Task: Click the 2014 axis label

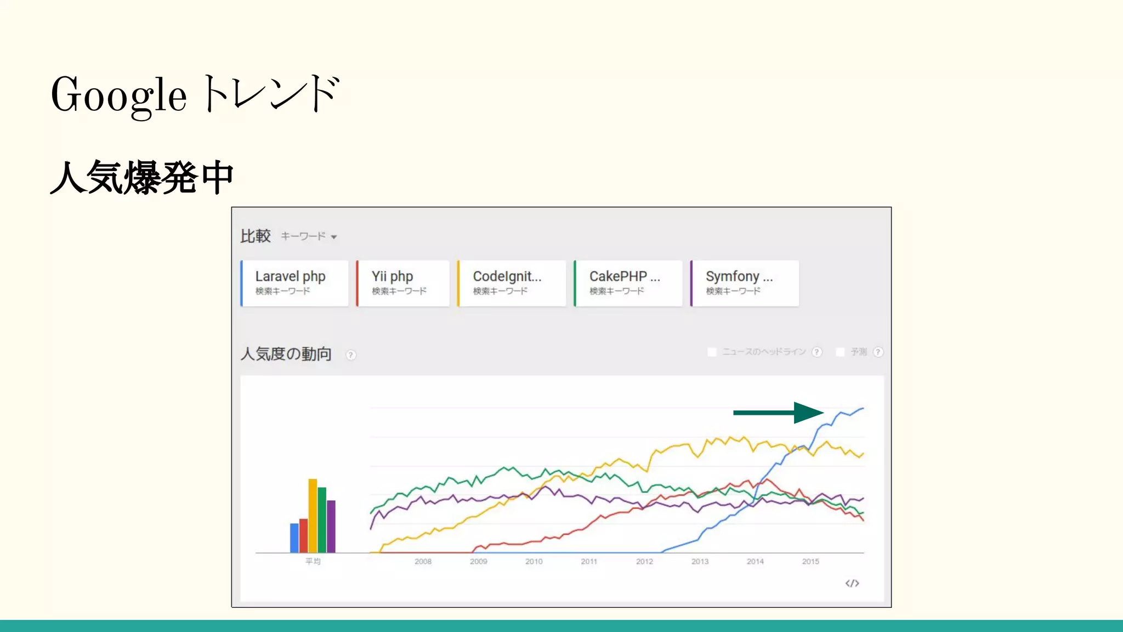Action: 755,561
